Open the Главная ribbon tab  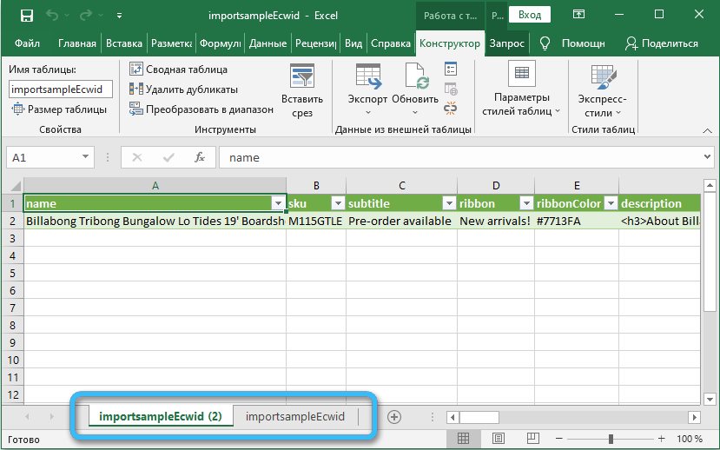click(x=77, y=43)
